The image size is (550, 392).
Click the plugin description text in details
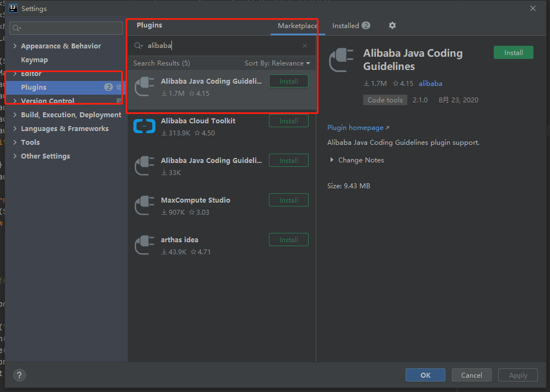(403, 143)
